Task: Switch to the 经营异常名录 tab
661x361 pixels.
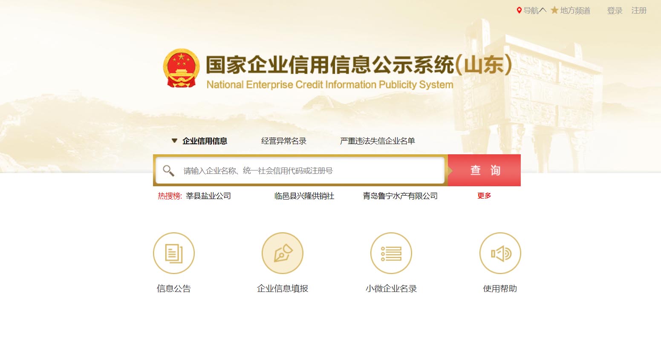Action: coord(284,141)
